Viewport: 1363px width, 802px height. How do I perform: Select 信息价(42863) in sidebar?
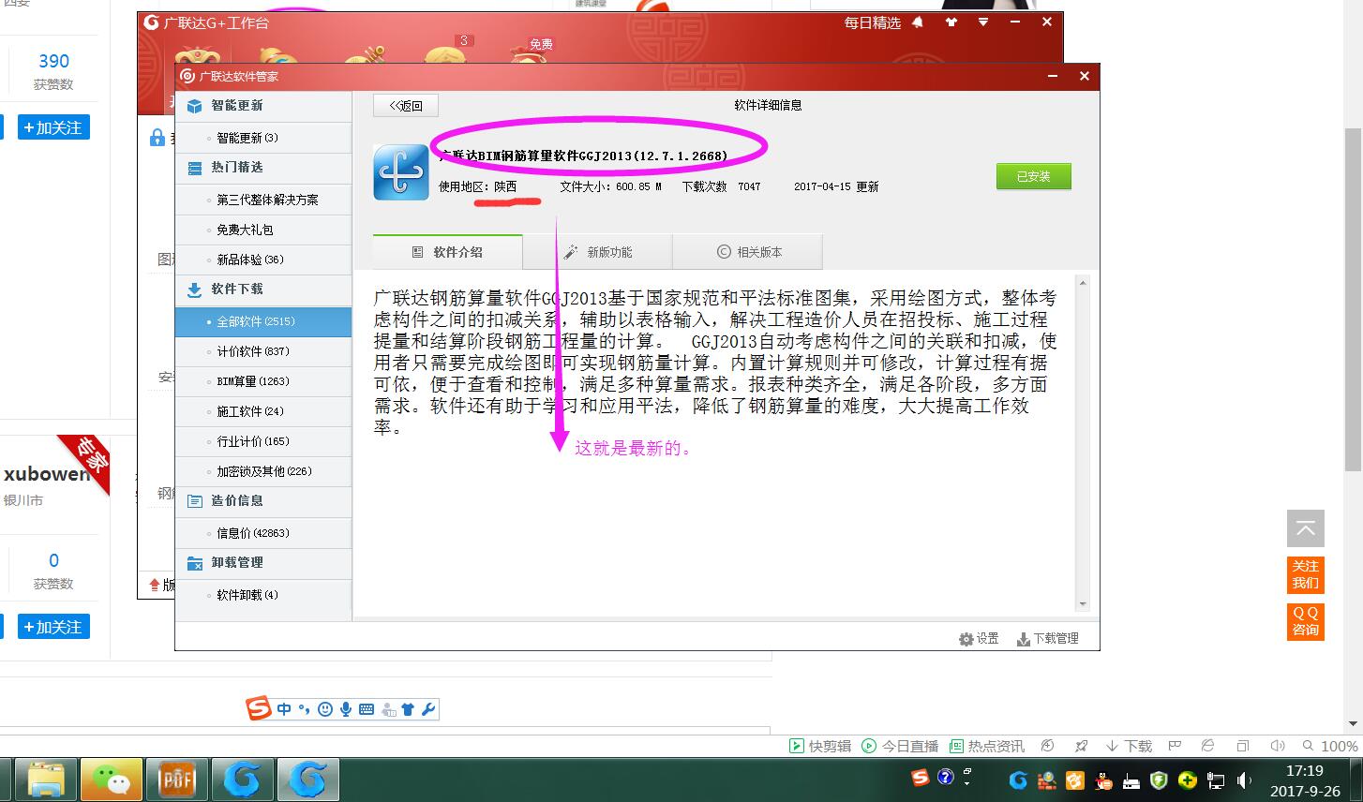pyautogui.click(x=263, y=533)
